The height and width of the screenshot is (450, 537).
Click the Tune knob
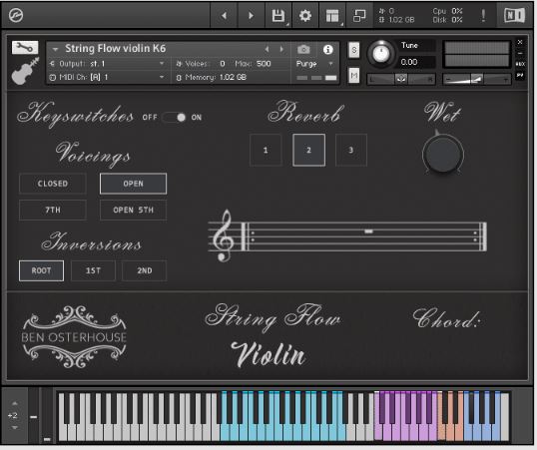coord(380,54)
